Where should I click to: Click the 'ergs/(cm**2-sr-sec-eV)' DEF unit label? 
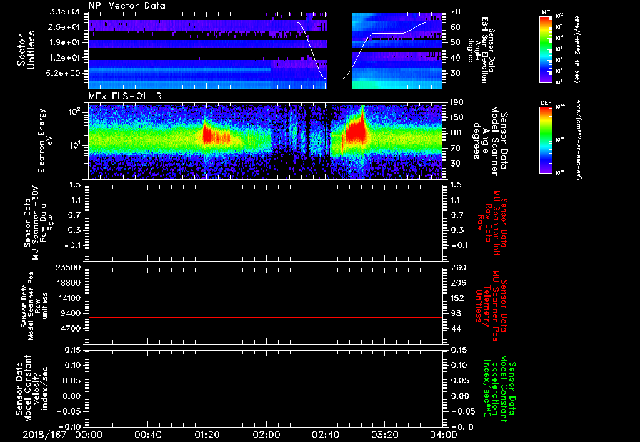pos(578,140)
